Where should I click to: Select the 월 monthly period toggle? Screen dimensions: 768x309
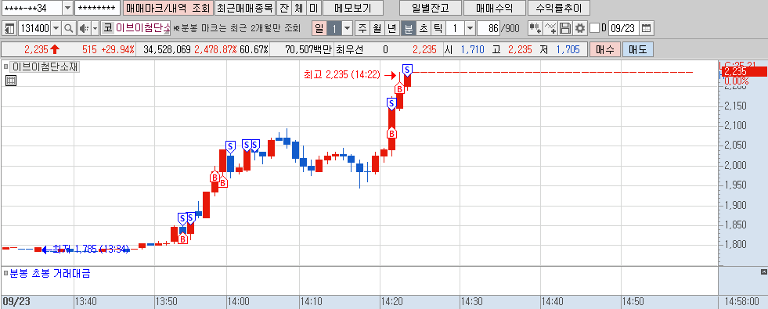click(x=377, y=28)
